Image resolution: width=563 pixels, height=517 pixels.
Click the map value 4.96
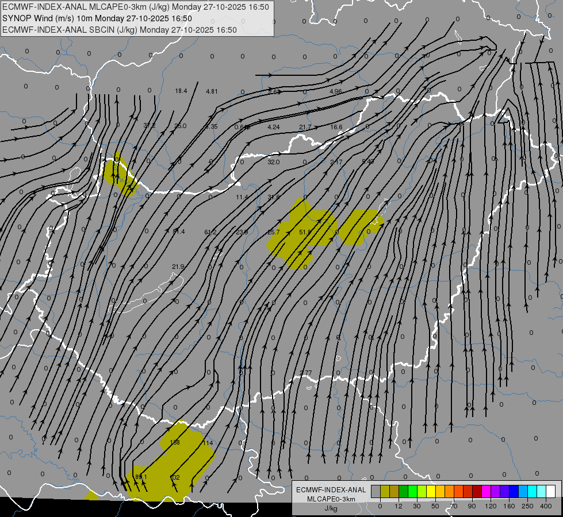click(x=336, y=91)
